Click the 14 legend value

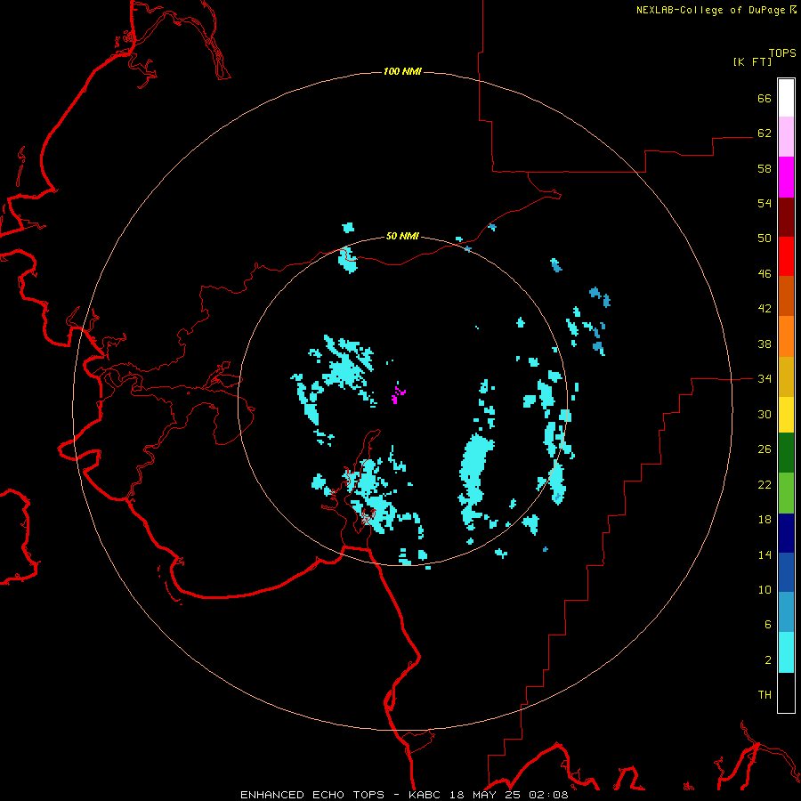[765, 554]
